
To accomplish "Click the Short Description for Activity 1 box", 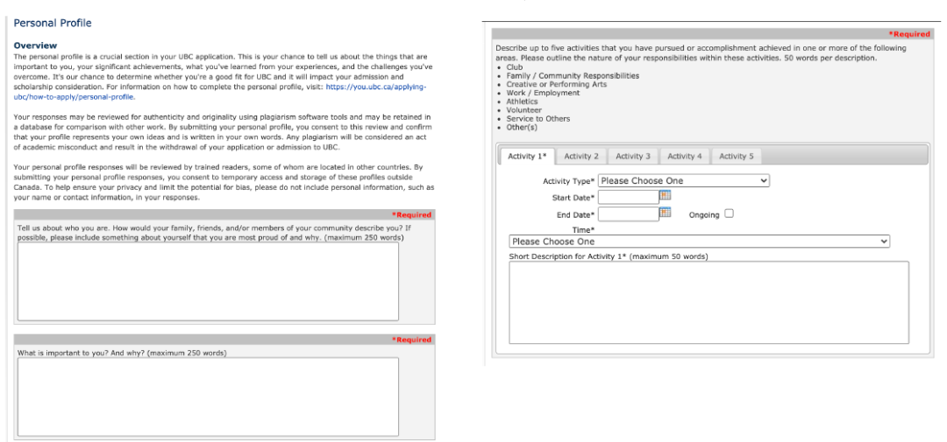I will click(x=708, y=303).
